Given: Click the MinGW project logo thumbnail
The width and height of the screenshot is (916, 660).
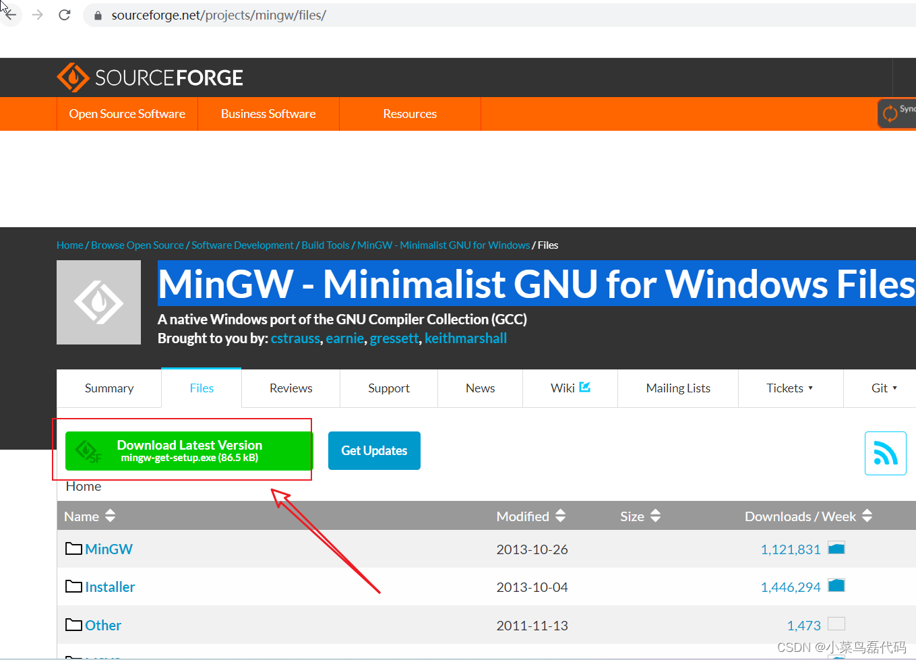Looking at the screenshot, I should click(98, 302).
